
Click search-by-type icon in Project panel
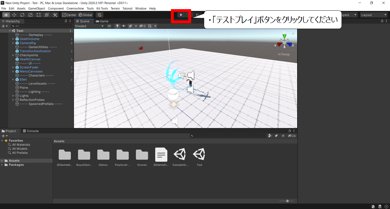pos(270,136)
